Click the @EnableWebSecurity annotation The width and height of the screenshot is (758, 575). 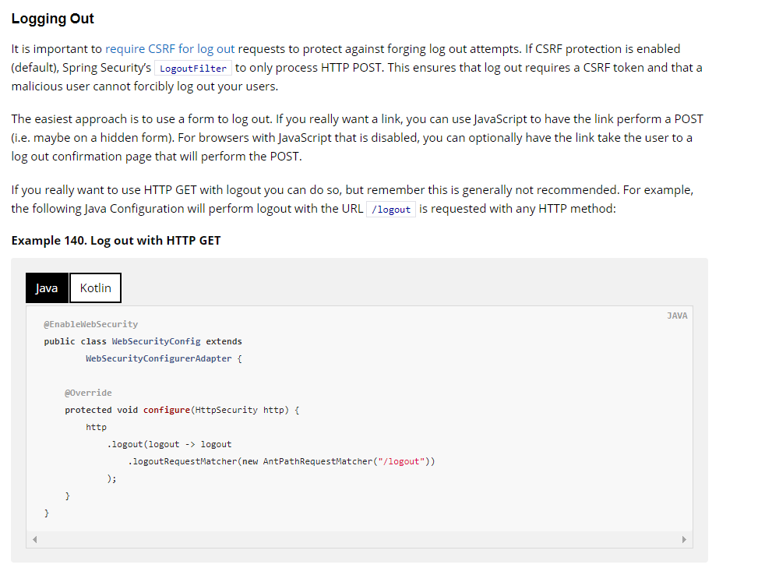pos(91,324)
